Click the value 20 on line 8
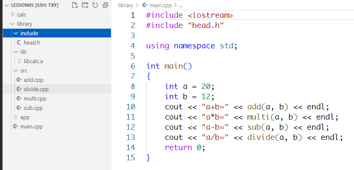Screen dimensions: 354x170 [206, 86]
